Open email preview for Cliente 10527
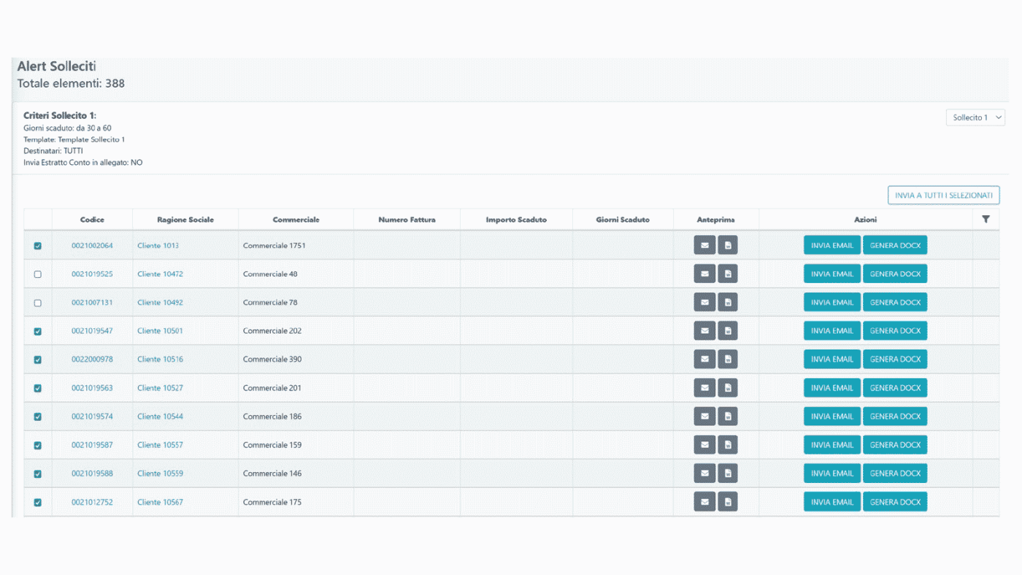 (704, 387)
